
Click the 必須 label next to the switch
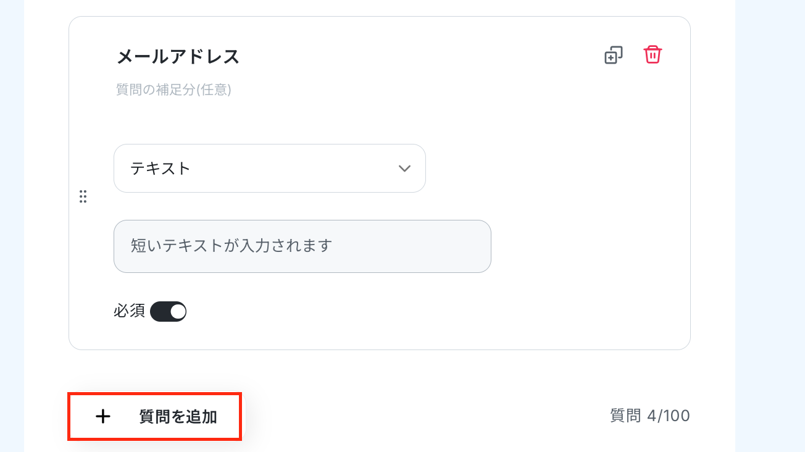129,311
